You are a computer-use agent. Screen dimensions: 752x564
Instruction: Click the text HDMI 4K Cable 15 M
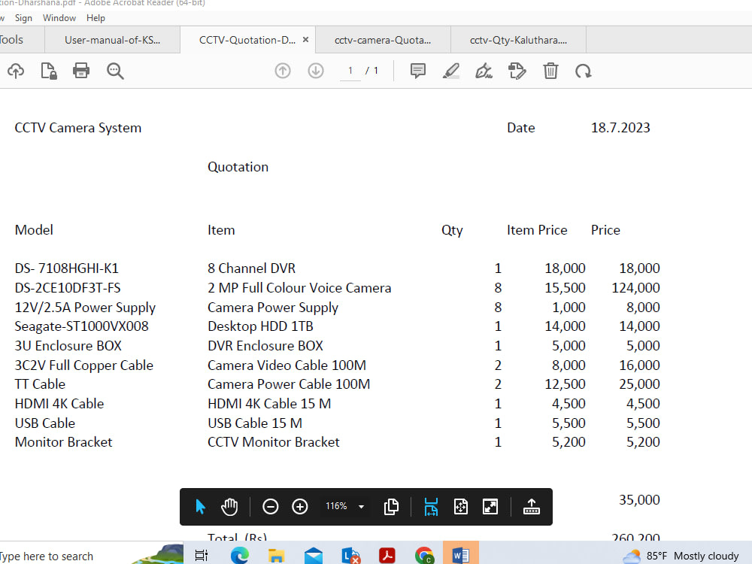[269, 403]
